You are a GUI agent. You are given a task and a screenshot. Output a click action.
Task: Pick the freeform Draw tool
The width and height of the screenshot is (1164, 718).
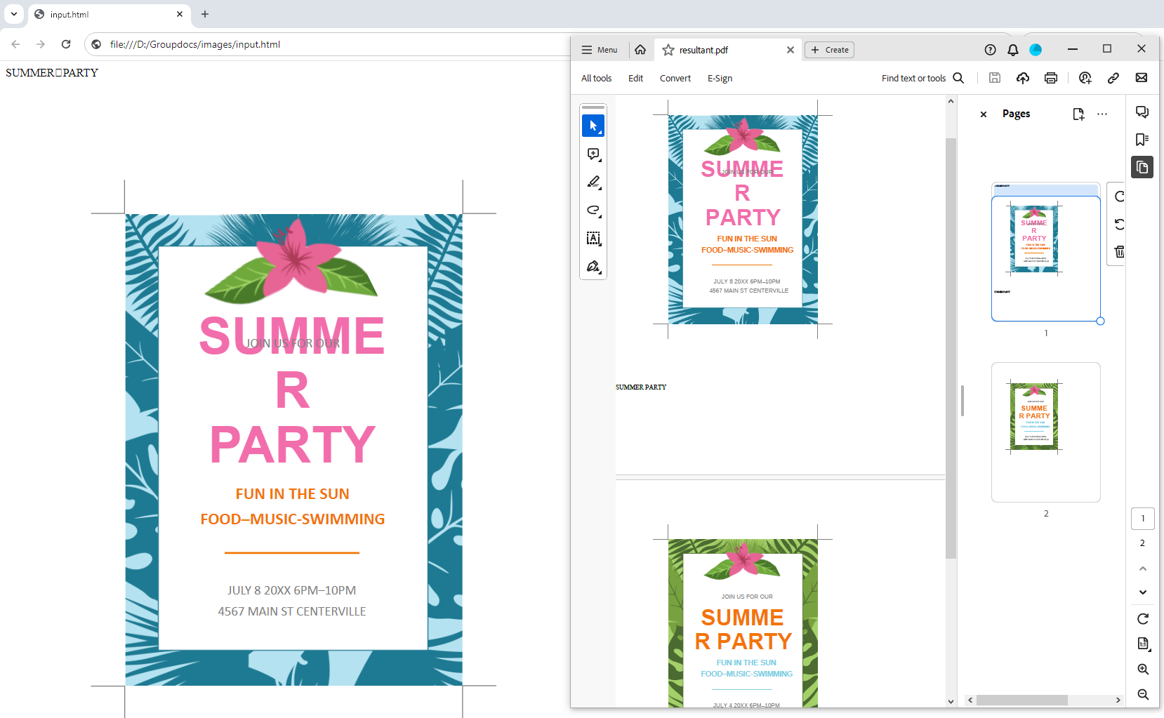[x=593, y=211]
